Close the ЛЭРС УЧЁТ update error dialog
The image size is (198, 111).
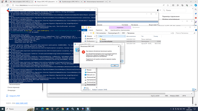click(x=119, y=46)
